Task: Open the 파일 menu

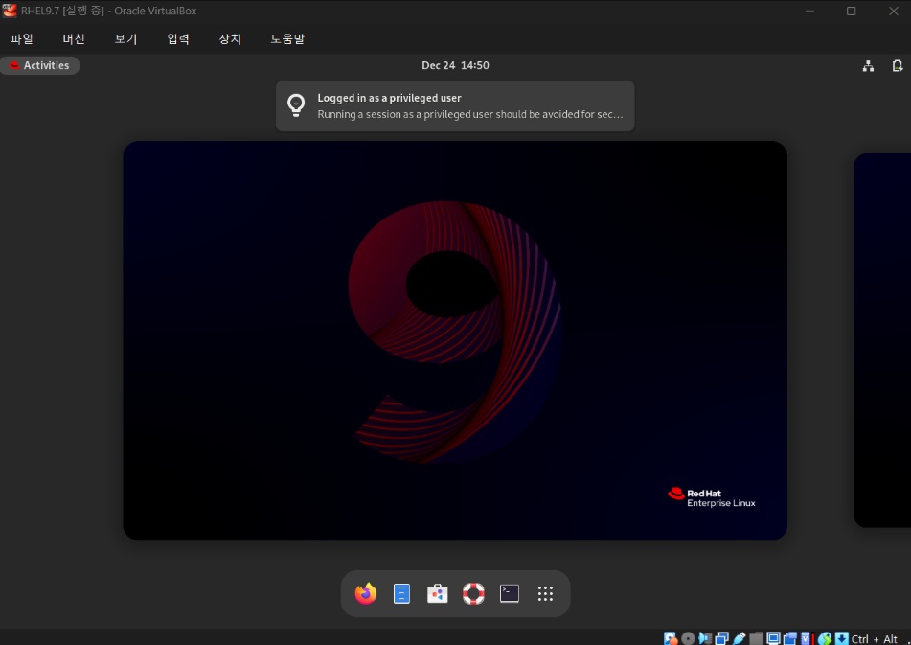Action: [x=22, y=39]
